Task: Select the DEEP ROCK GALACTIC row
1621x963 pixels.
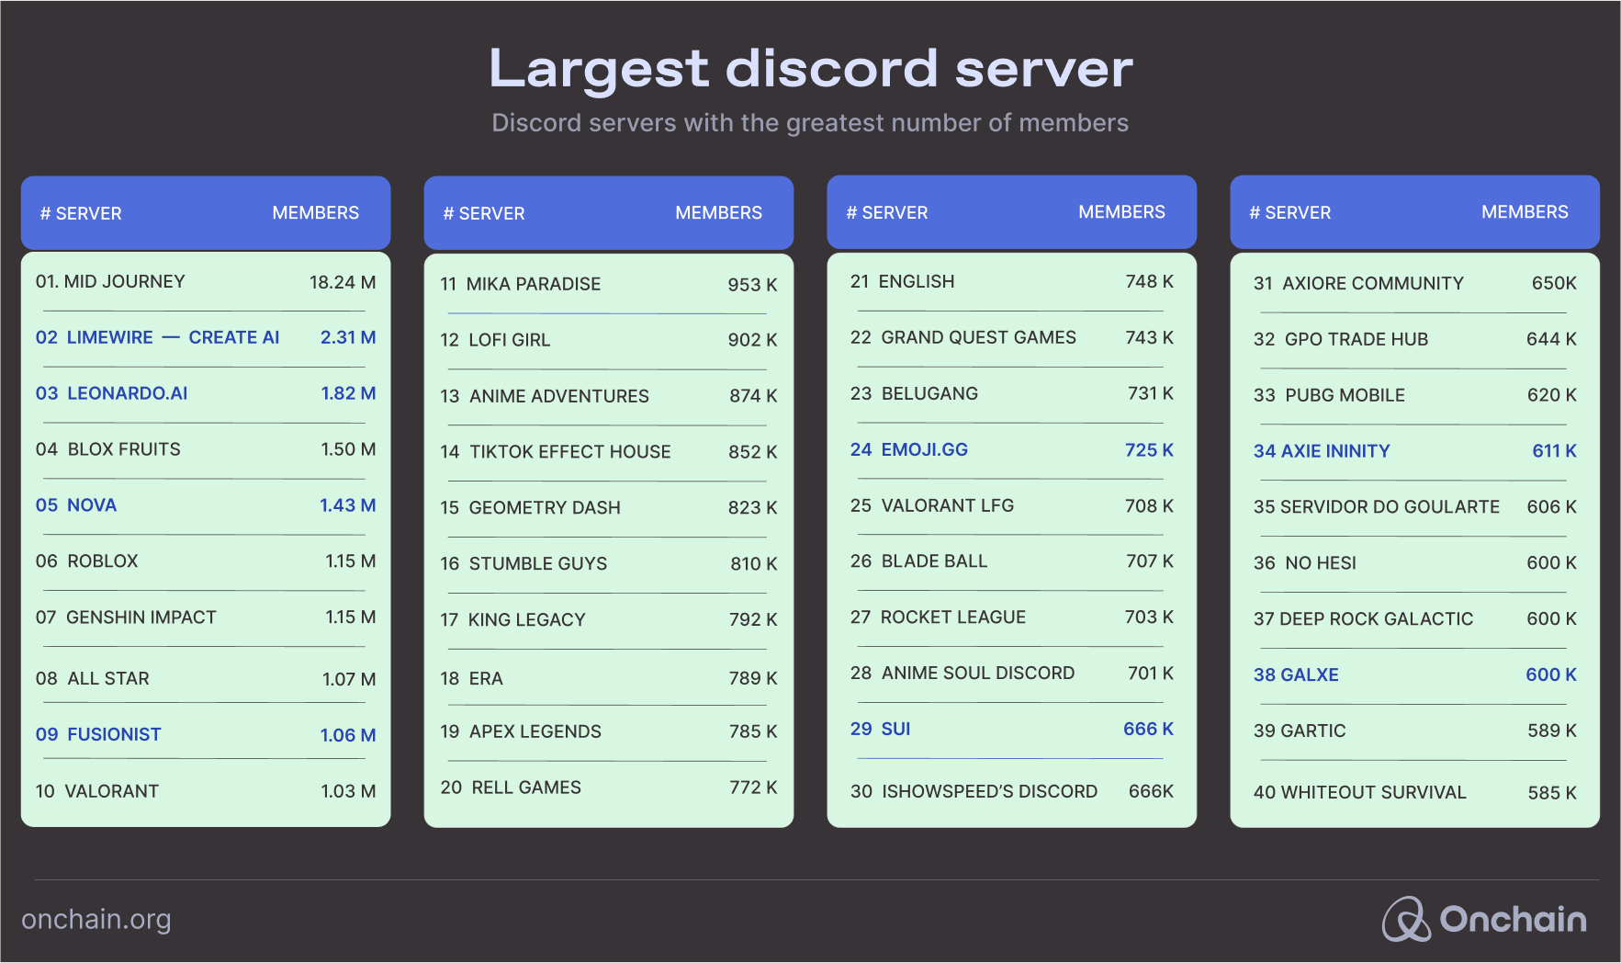Action: point(1415,619)
